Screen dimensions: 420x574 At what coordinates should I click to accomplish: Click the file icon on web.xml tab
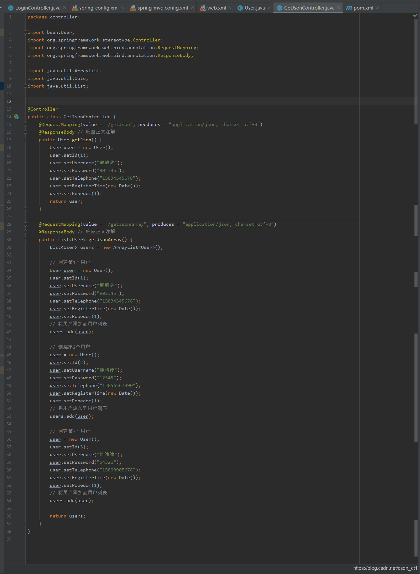(203, 8)
